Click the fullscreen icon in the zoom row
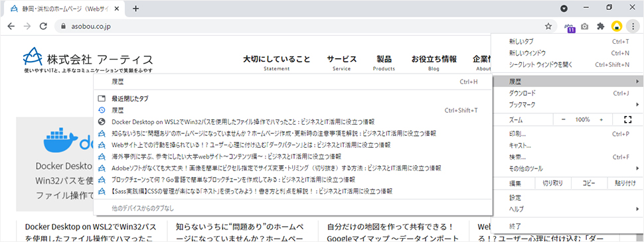 click(x=627, y=119)
